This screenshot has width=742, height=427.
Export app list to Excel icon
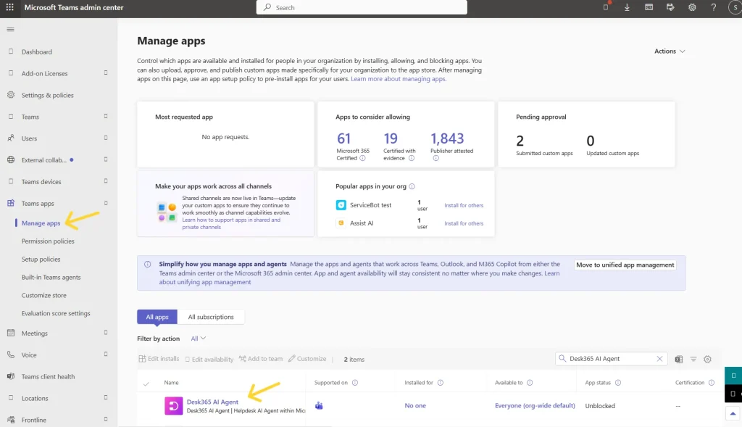[x=678, y=360]
